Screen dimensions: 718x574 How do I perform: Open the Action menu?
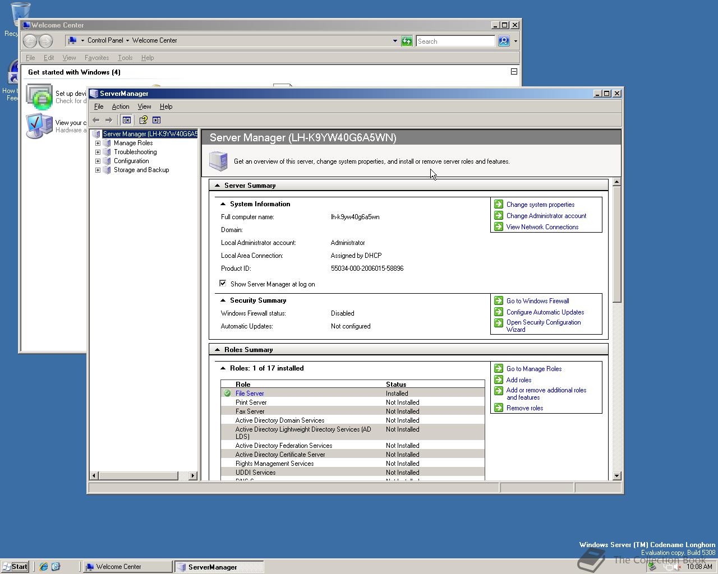[120, 107]
